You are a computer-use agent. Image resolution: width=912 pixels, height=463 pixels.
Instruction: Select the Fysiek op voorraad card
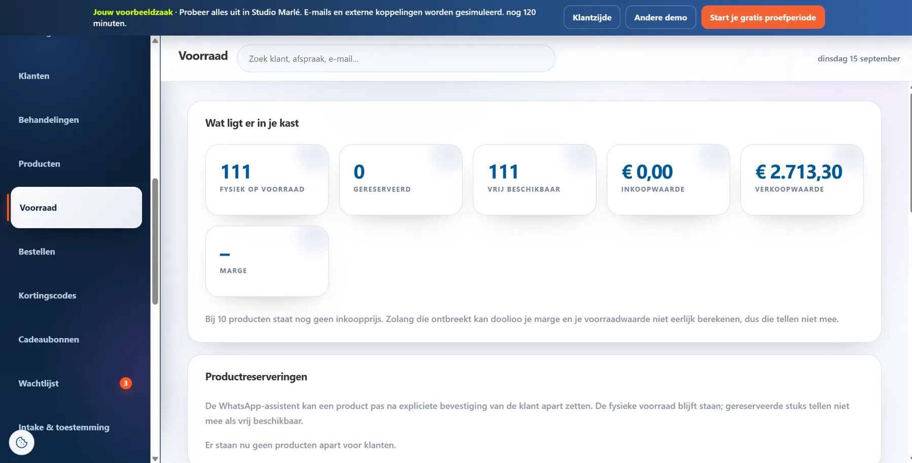click(267, 180)
